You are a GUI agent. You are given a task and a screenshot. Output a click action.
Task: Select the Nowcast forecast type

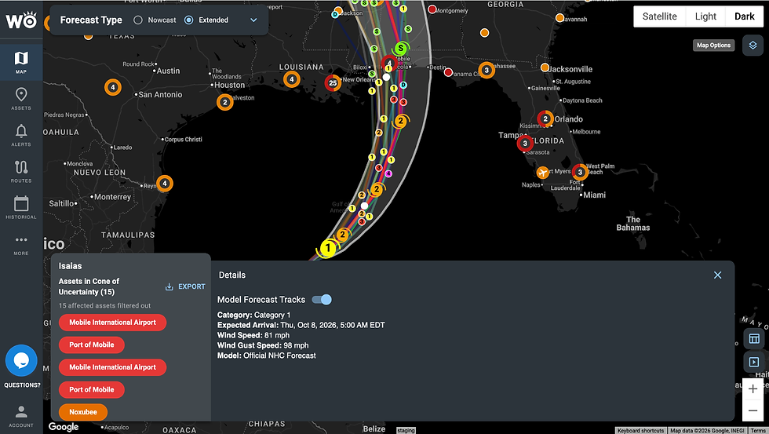[x=138, y=20]
